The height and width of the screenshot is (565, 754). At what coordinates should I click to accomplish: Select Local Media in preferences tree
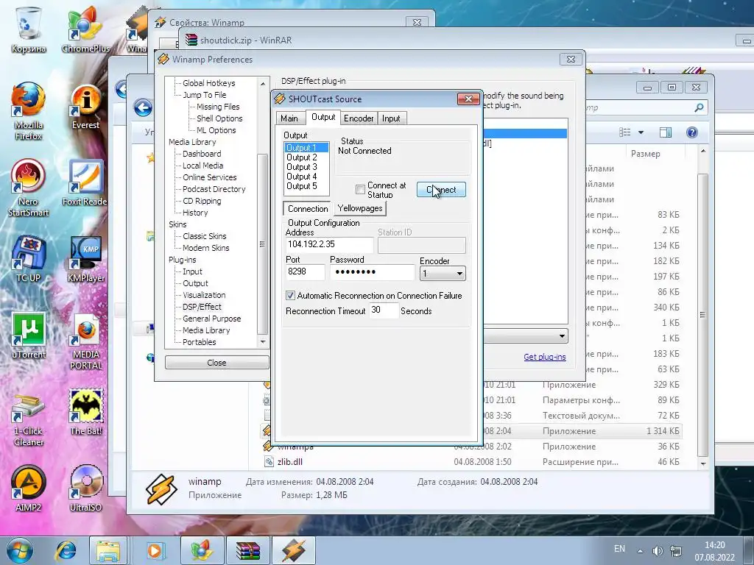point(202,166)
